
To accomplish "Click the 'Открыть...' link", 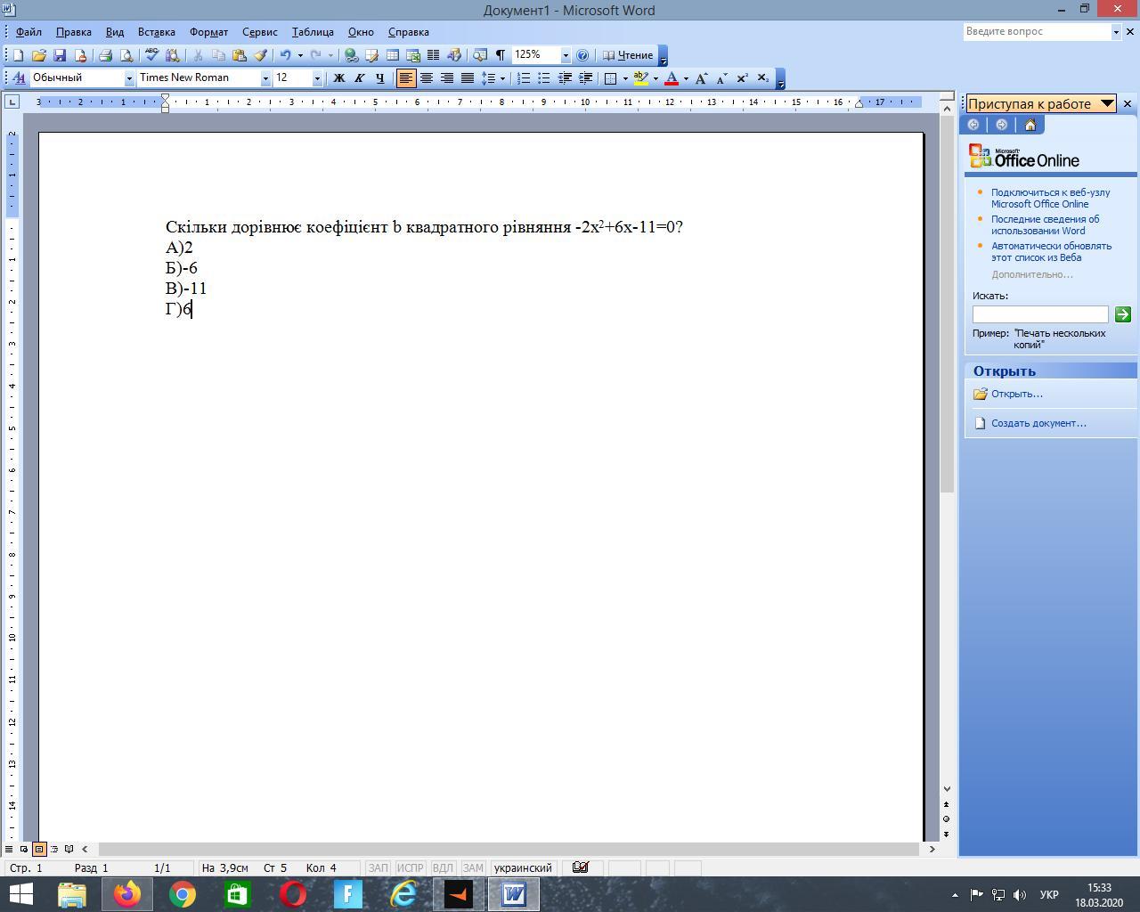I will point(1017,394).
